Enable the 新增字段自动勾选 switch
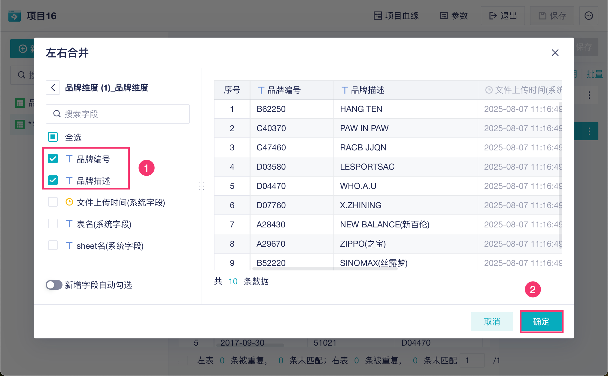Screen dimensions: 608x376 (54, 285)
